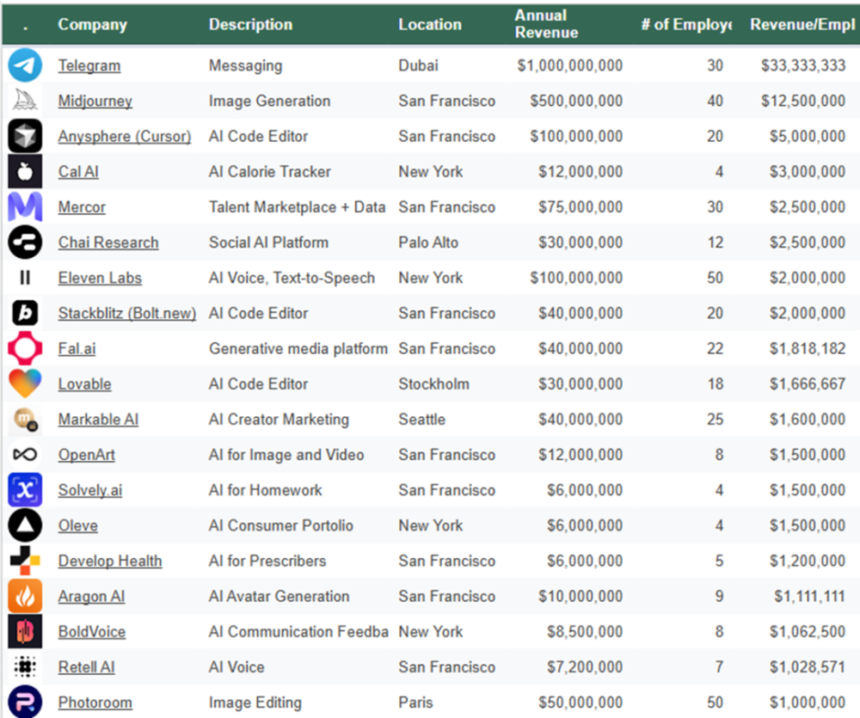The width and height of the screenshot is (860, 718).
Task: Click the Fal.ai red logo icon
Action: tap(25, 348)
